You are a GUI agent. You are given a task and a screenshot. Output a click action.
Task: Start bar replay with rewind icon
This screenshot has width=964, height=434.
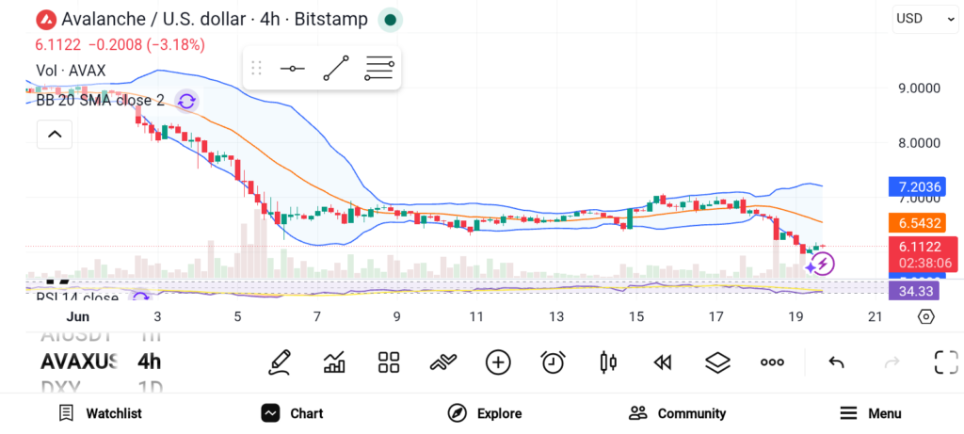point(662,362)
